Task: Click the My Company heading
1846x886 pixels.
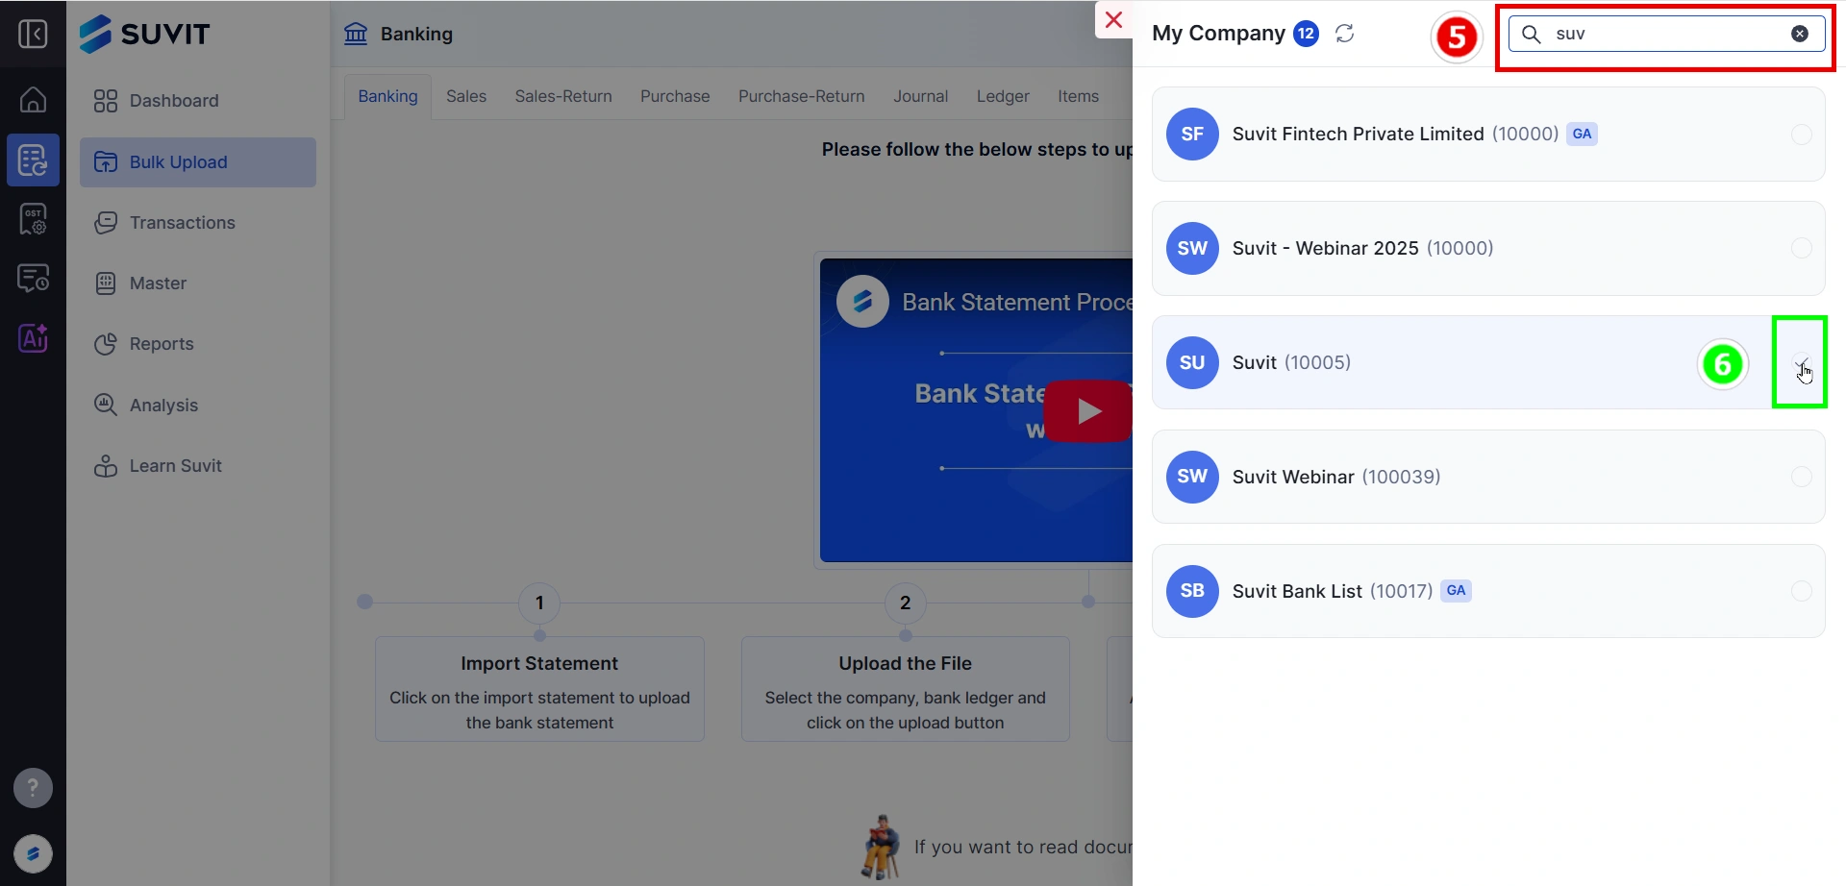Action: pyautogui.click(x=1218, y=34)
